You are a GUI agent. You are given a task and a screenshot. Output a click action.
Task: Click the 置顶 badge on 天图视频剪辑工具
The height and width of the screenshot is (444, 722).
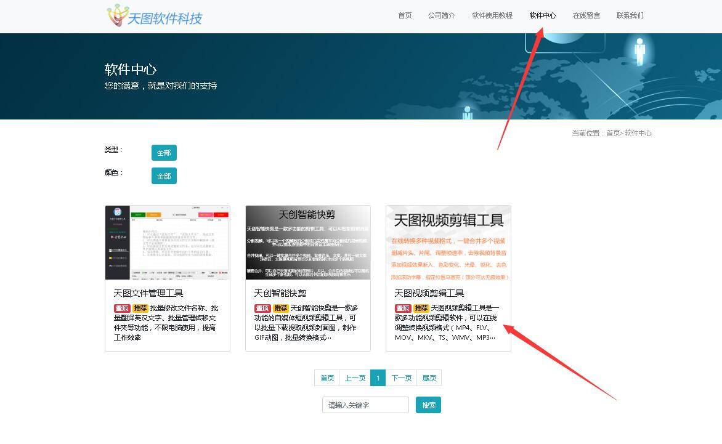point(403,309)
